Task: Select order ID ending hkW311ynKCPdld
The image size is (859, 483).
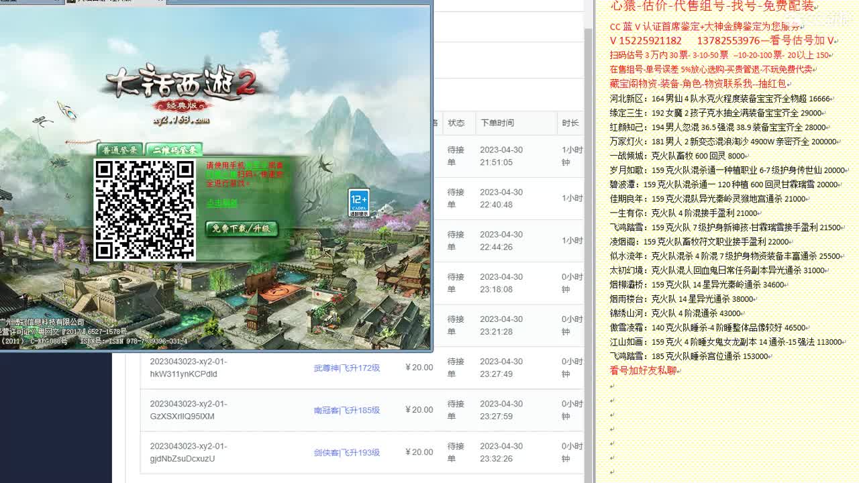Action: (189, 368)
